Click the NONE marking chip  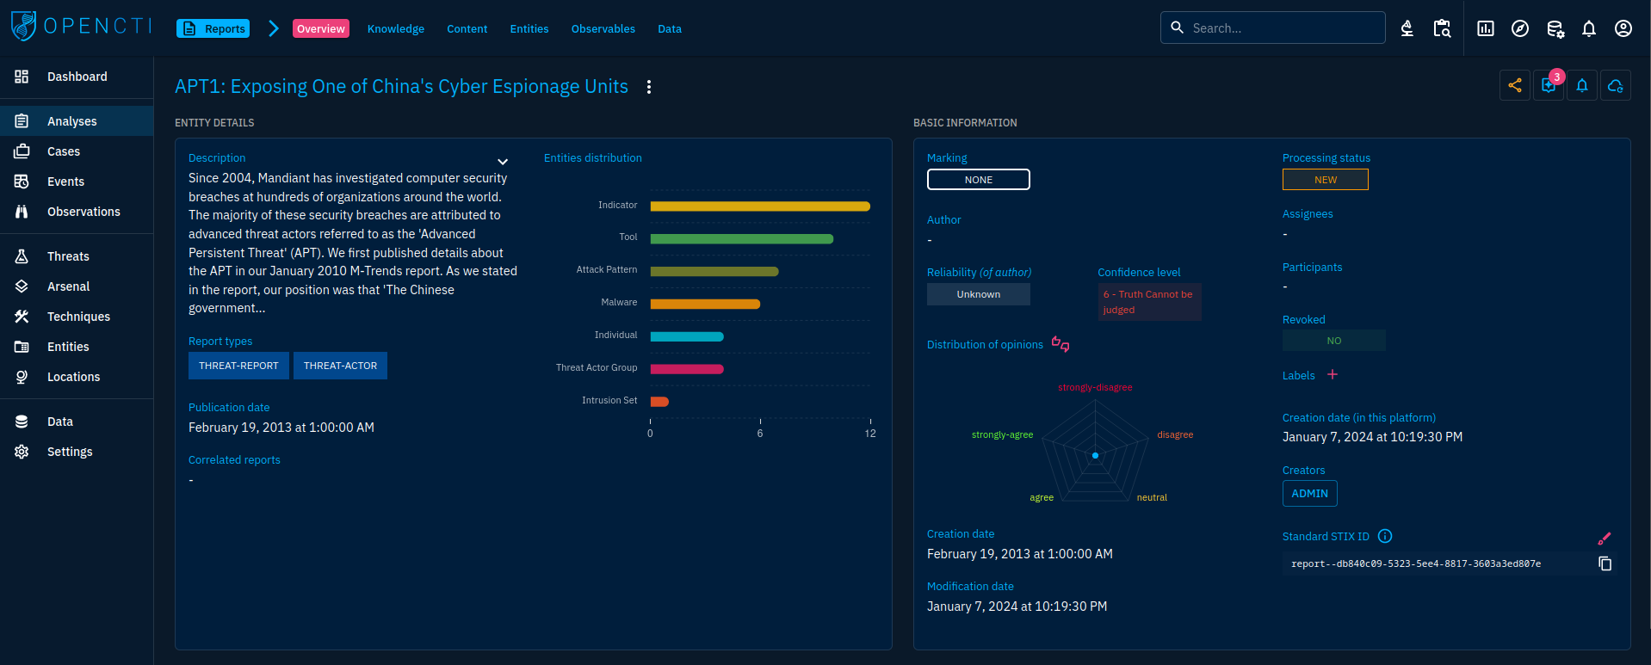coord(978,180)
